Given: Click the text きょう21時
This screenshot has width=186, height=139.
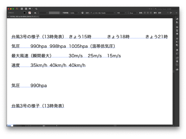Looking at the screenshot, I should click(157, 37).
